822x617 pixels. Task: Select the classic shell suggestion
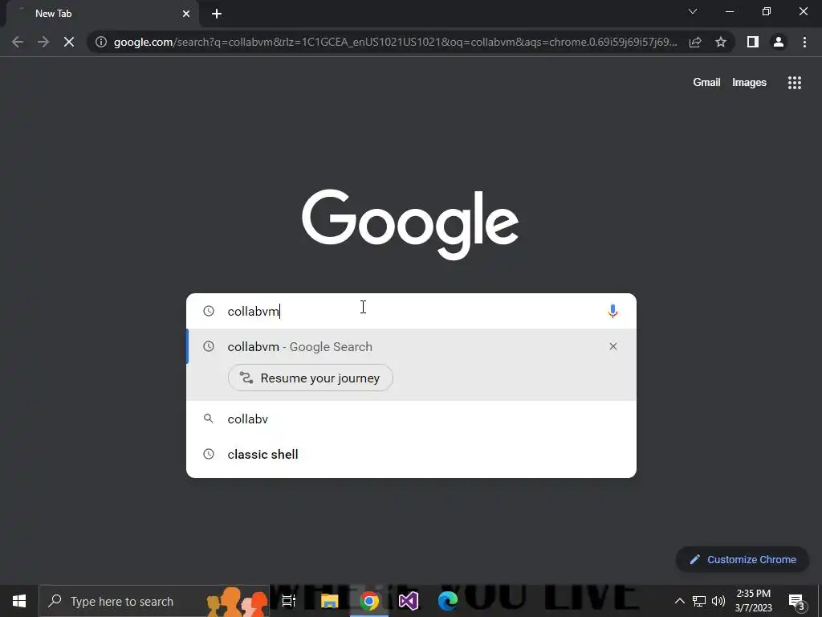click(412, 455)
